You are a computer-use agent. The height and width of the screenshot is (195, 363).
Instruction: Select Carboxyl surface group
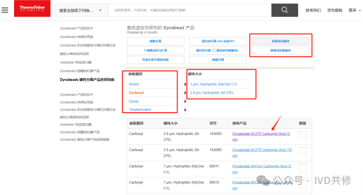[x=136, y=93]
